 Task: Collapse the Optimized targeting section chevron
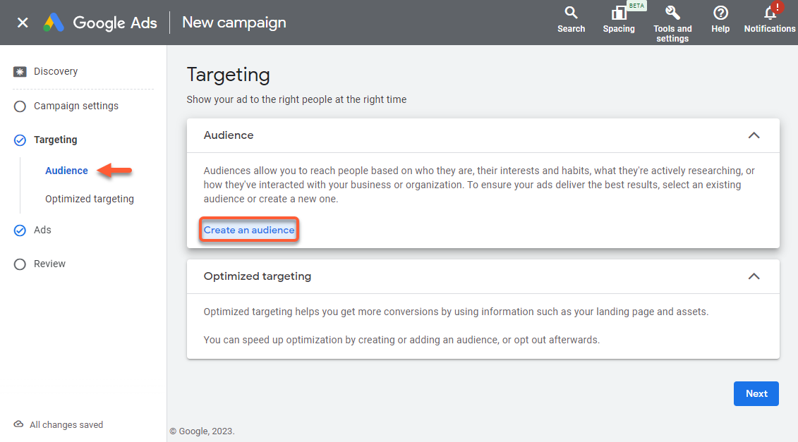[754, 276]
